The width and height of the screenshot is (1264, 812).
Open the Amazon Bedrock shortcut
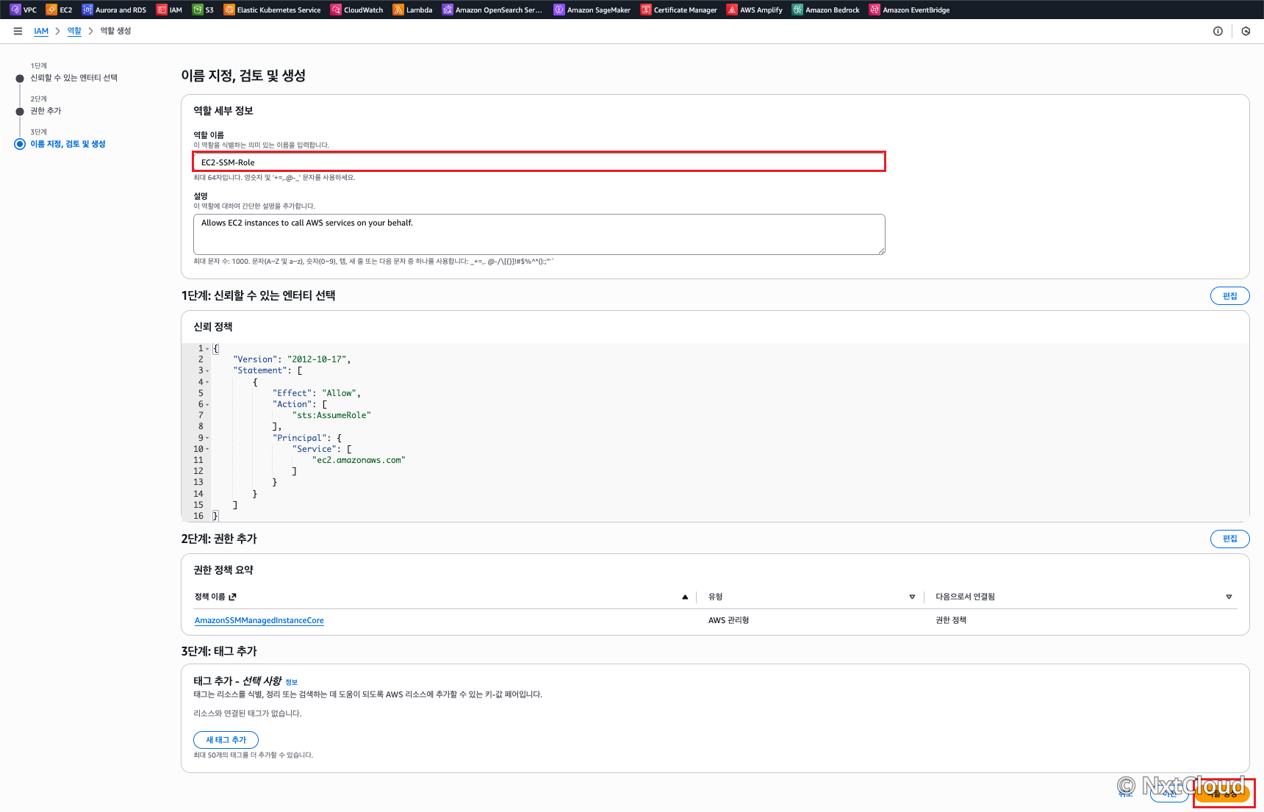click(826, 10)
